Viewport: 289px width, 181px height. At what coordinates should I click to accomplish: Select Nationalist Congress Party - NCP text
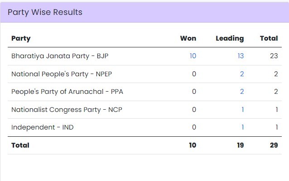tap(67, 109)
